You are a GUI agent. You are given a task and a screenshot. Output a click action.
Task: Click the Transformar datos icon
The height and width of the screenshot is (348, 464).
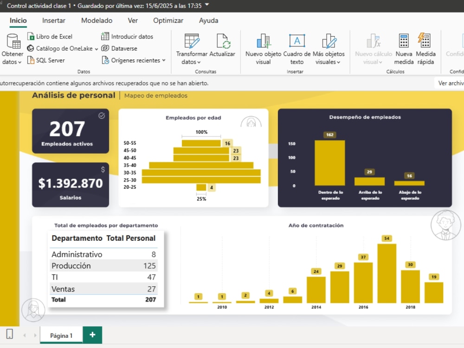click(x=192, y=41)
